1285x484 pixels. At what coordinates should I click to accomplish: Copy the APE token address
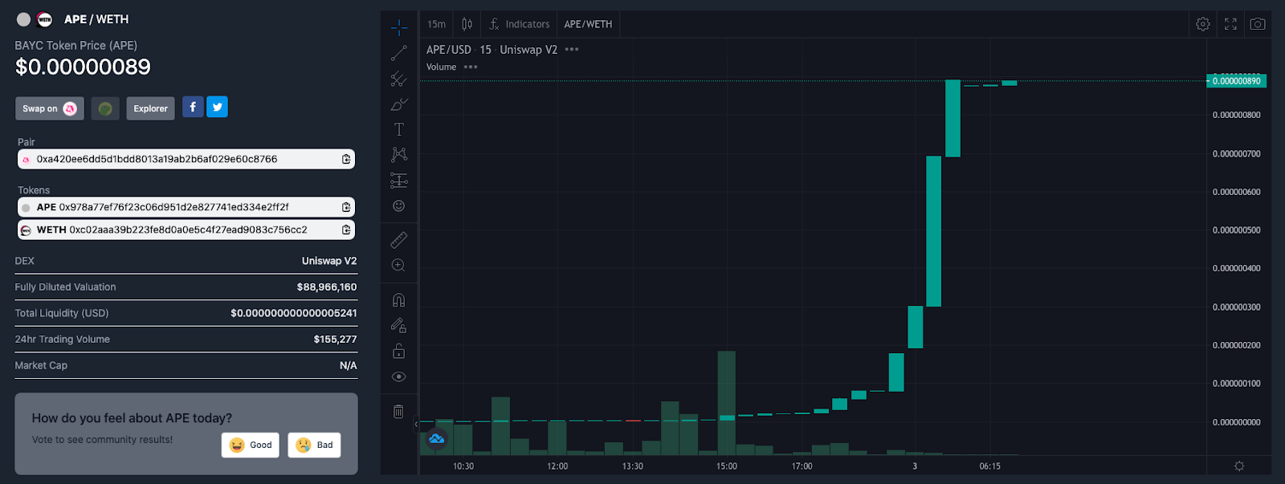tap(346, 207)
